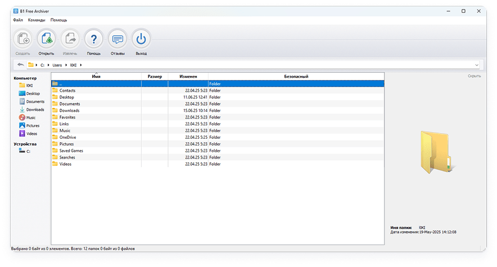Click the Users segment in the address path
The height and width of the screenshot is (267, 497).
pos(57,65)
